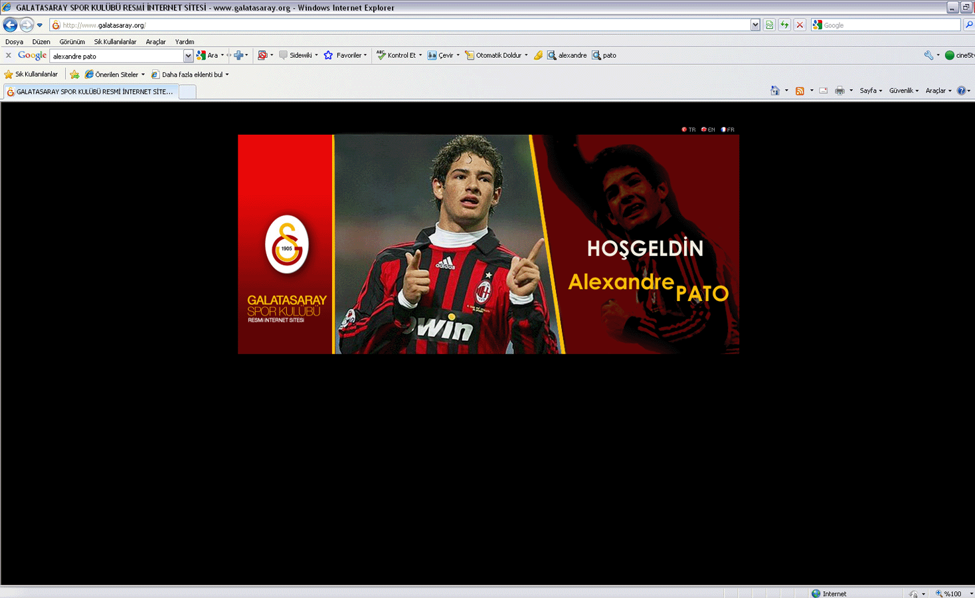Screen dimensions: 975x598
Task: Switch site language to EN
Action: coord(708,130)
